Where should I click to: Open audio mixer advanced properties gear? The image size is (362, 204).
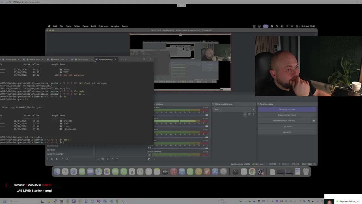tap(149, 159)
